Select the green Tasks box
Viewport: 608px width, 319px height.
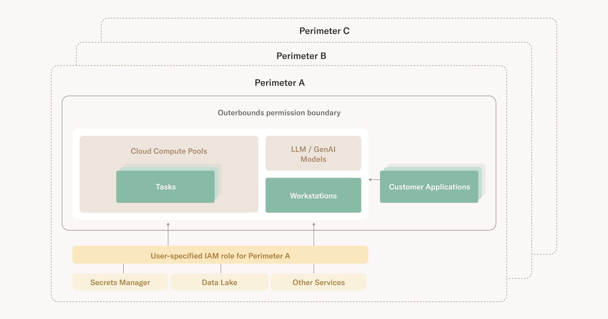click(x=165, y=187)
